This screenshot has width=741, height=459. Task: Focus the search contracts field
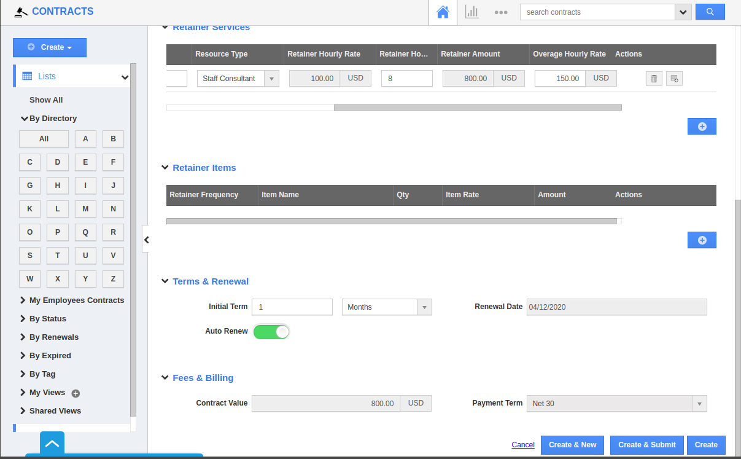pyautogui.click(x=597, y=12)
